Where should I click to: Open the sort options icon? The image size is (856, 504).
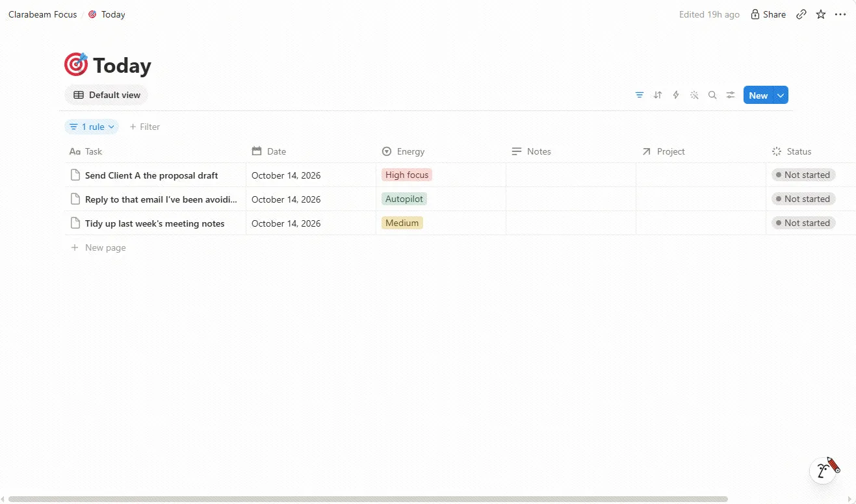pos(658,95)
